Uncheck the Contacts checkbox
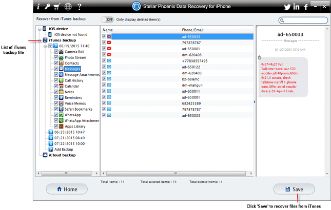This screenshot has height=210, width=331. point(56,63)
